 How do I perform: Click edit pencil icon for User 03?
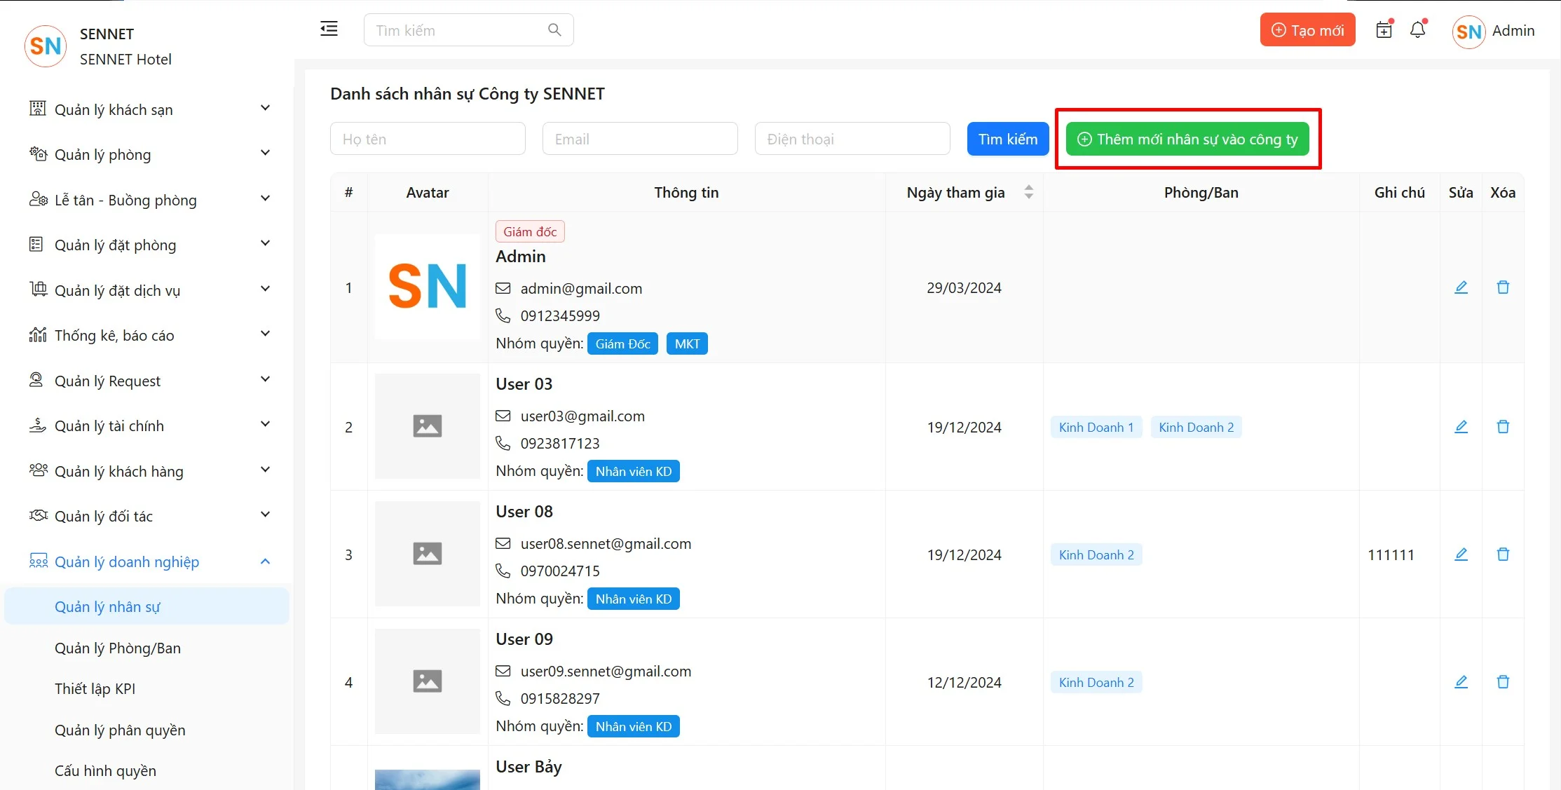point(1461,427)
